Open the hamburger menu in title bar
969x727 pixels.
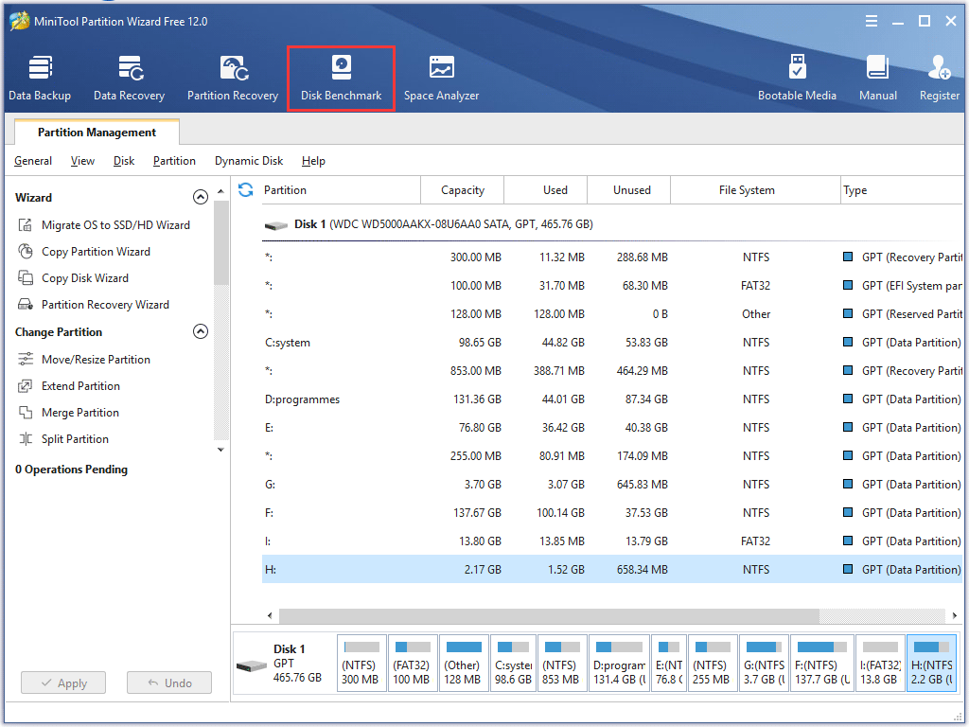(872, 21)
